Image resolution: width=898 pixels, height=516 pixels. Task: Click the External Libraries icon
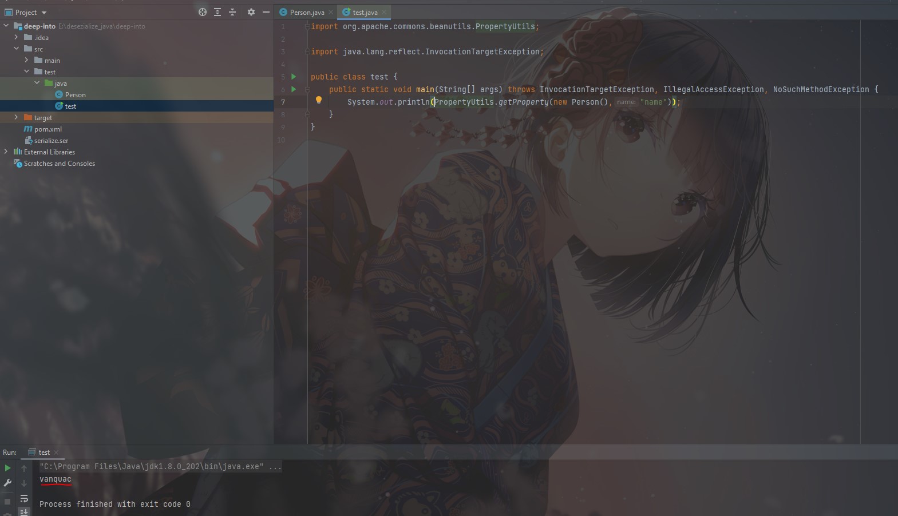pos(18,152)
